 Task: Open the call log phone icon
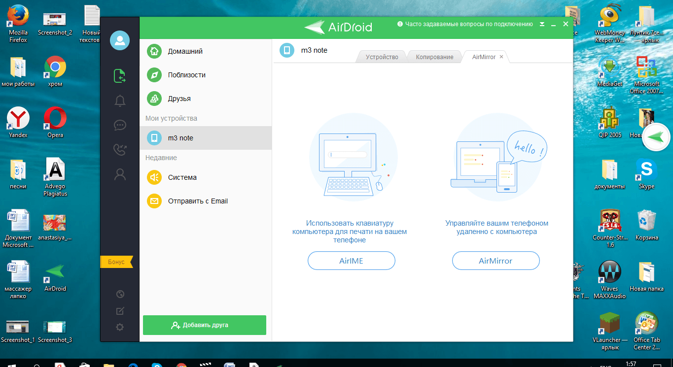pos(120,150)
